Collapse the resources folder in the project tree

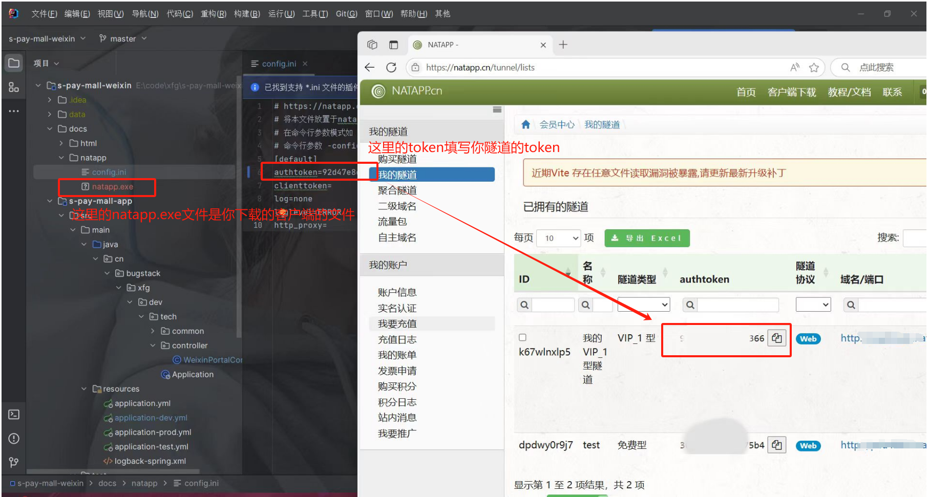[84, 389]
